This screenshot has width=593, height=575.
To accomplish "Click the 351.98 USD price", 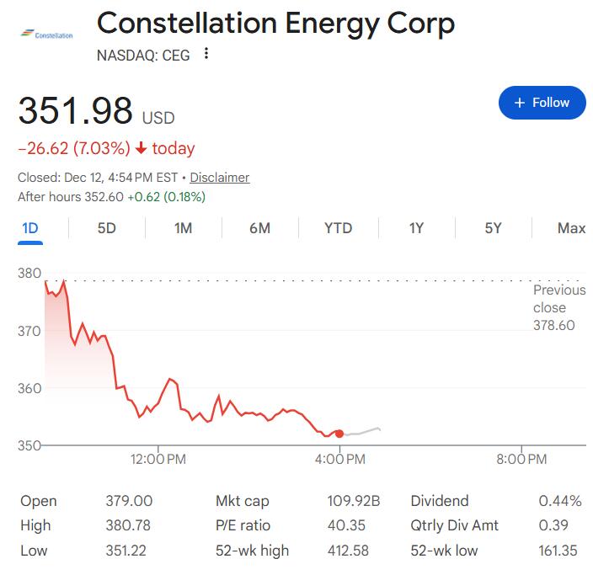I will 96,113.
